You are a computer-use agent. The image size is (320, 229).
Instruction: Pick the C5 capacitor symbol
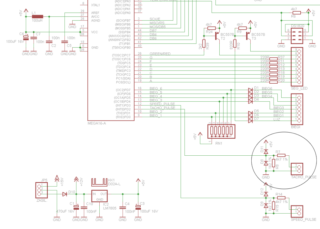pyautogui.click(x=65, y=42)
